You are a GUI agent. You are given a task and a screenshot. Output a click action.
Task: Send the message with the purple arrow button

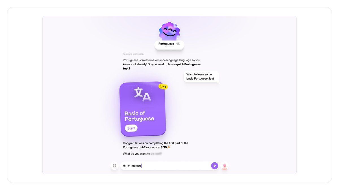pos(215,166)
